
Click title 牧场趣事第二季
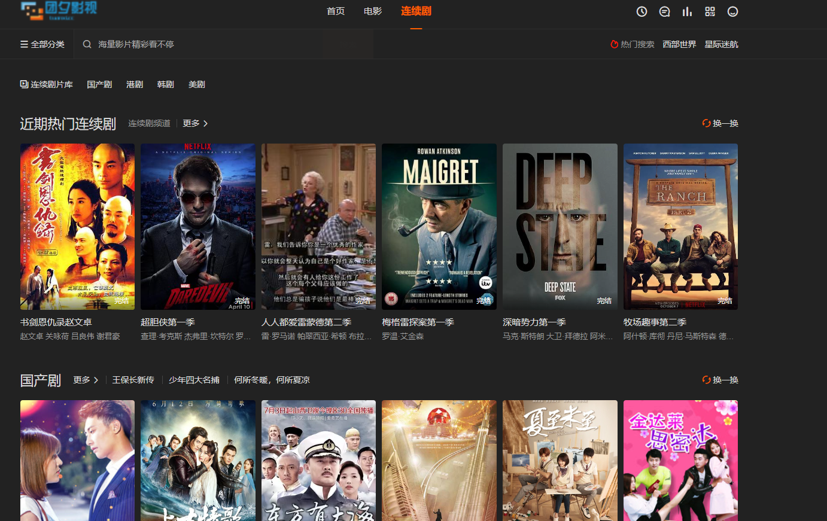coord(655,322)
